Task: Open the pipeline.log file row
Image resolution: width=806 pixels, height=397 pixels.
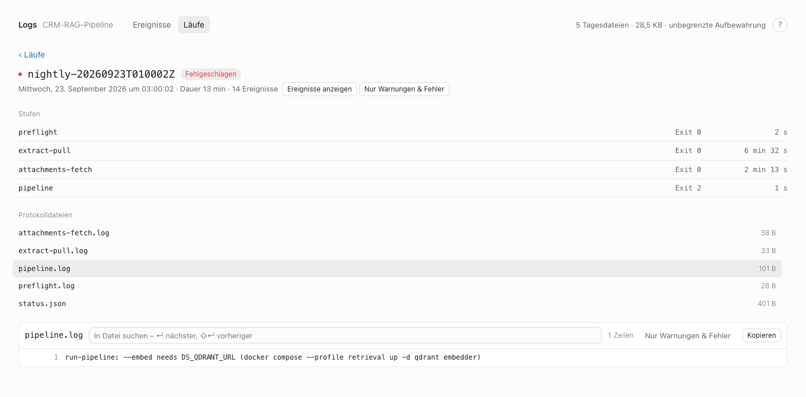Action: point(397,269)
